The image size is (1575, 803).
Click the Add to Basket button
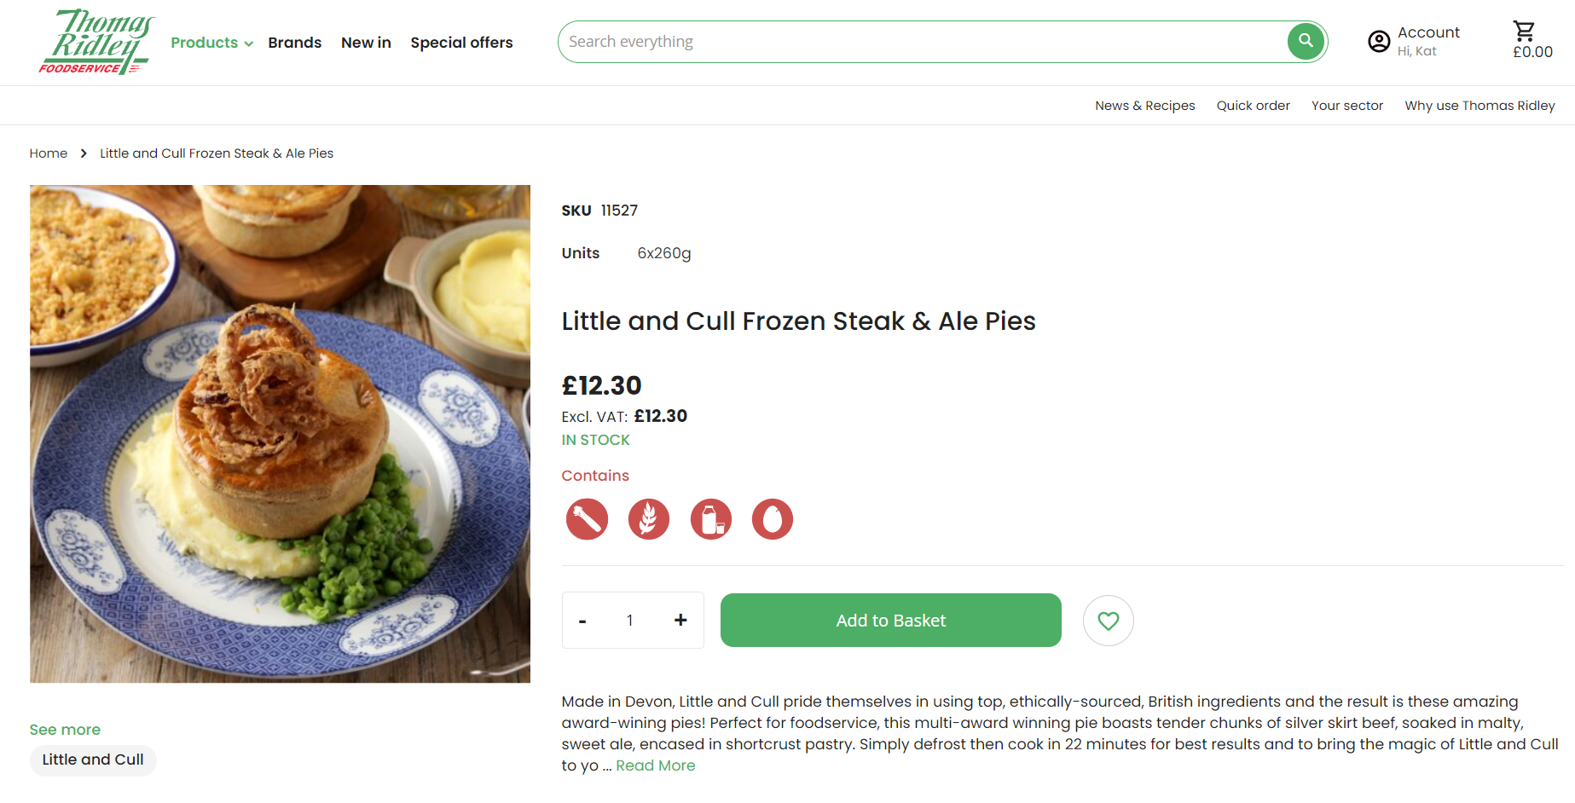pyautogui.click(x=890, y=621)
